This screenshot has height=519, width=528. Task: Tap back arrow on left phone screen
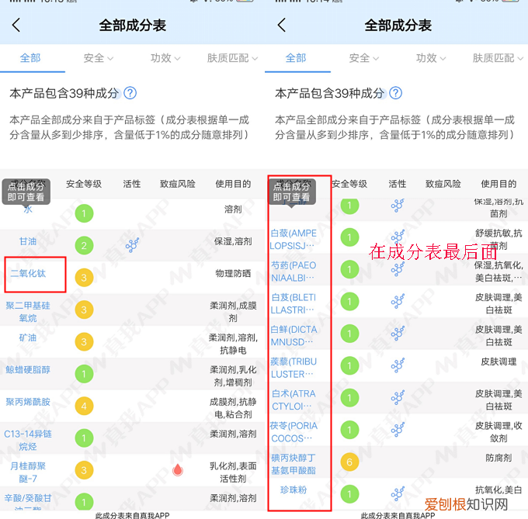(16, 25)
